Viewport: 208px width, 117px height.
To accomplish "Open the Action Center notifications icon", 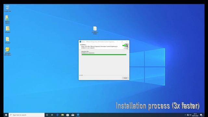I will (201, 115).
